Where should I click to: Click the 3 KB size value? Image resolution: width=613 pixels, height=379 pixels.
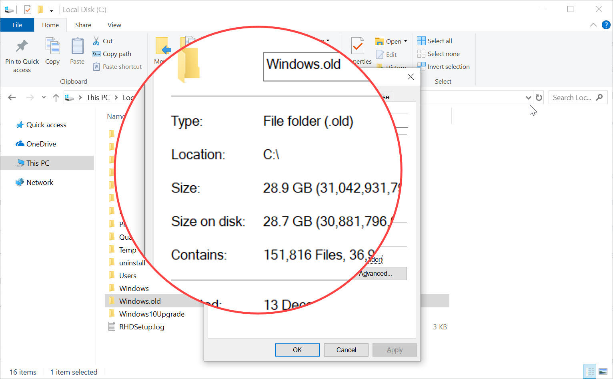click(440, 327)
